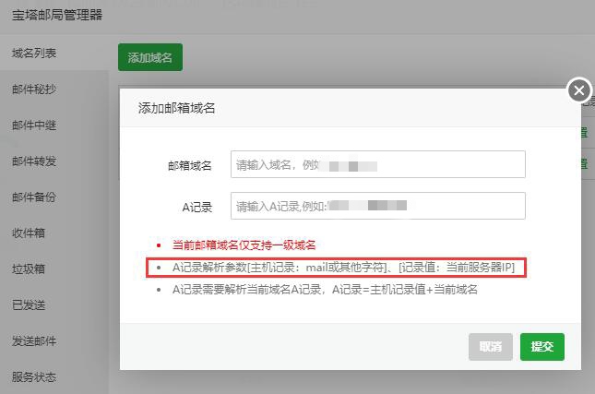The height and width of the screenshot is (394, 595).
Task: Open the 垃圾箱 folder
Action: pos(29,269)
